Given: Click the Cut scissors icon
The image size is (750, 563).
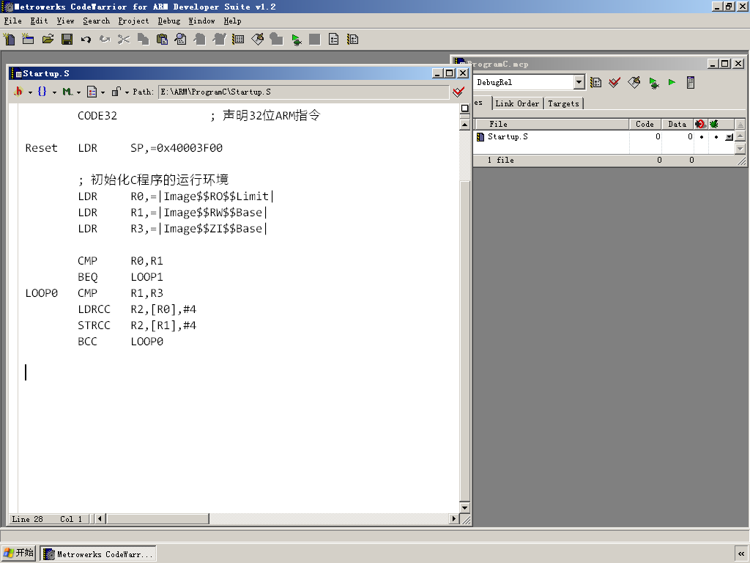Looking at the screenshot, I should pyautogui.click(x=124, y=40).
